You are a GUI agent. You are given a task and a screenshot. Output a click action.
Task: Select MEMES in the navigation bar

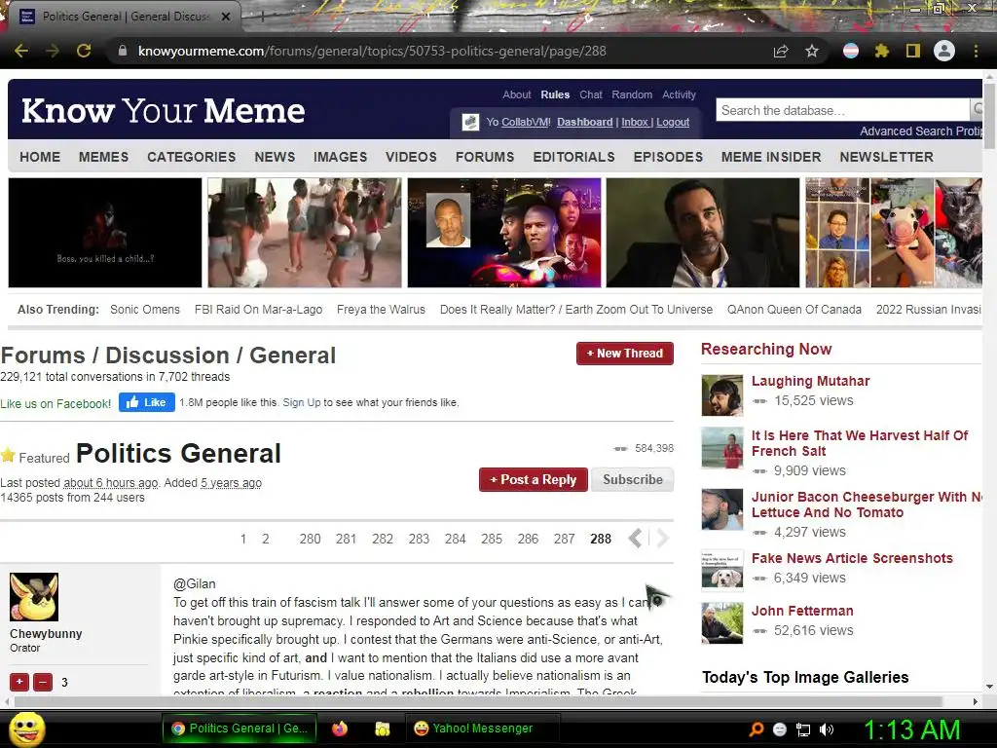pos(103,157)
